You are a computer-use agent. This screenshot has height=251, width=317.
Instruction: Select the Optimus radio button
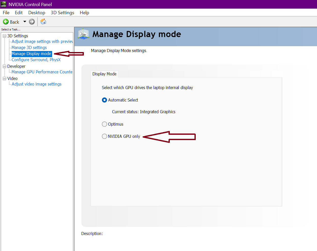click(x=104, y=124)
